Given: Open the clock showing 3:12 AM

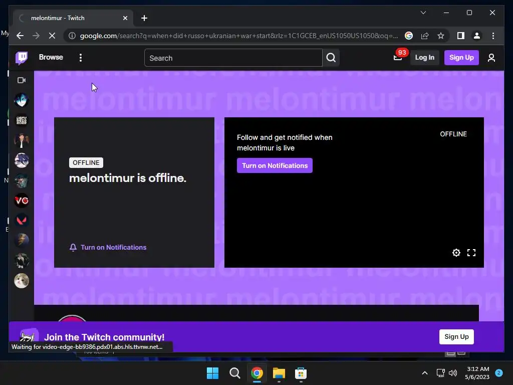Looking at the screenshot, I should point(477,373).
